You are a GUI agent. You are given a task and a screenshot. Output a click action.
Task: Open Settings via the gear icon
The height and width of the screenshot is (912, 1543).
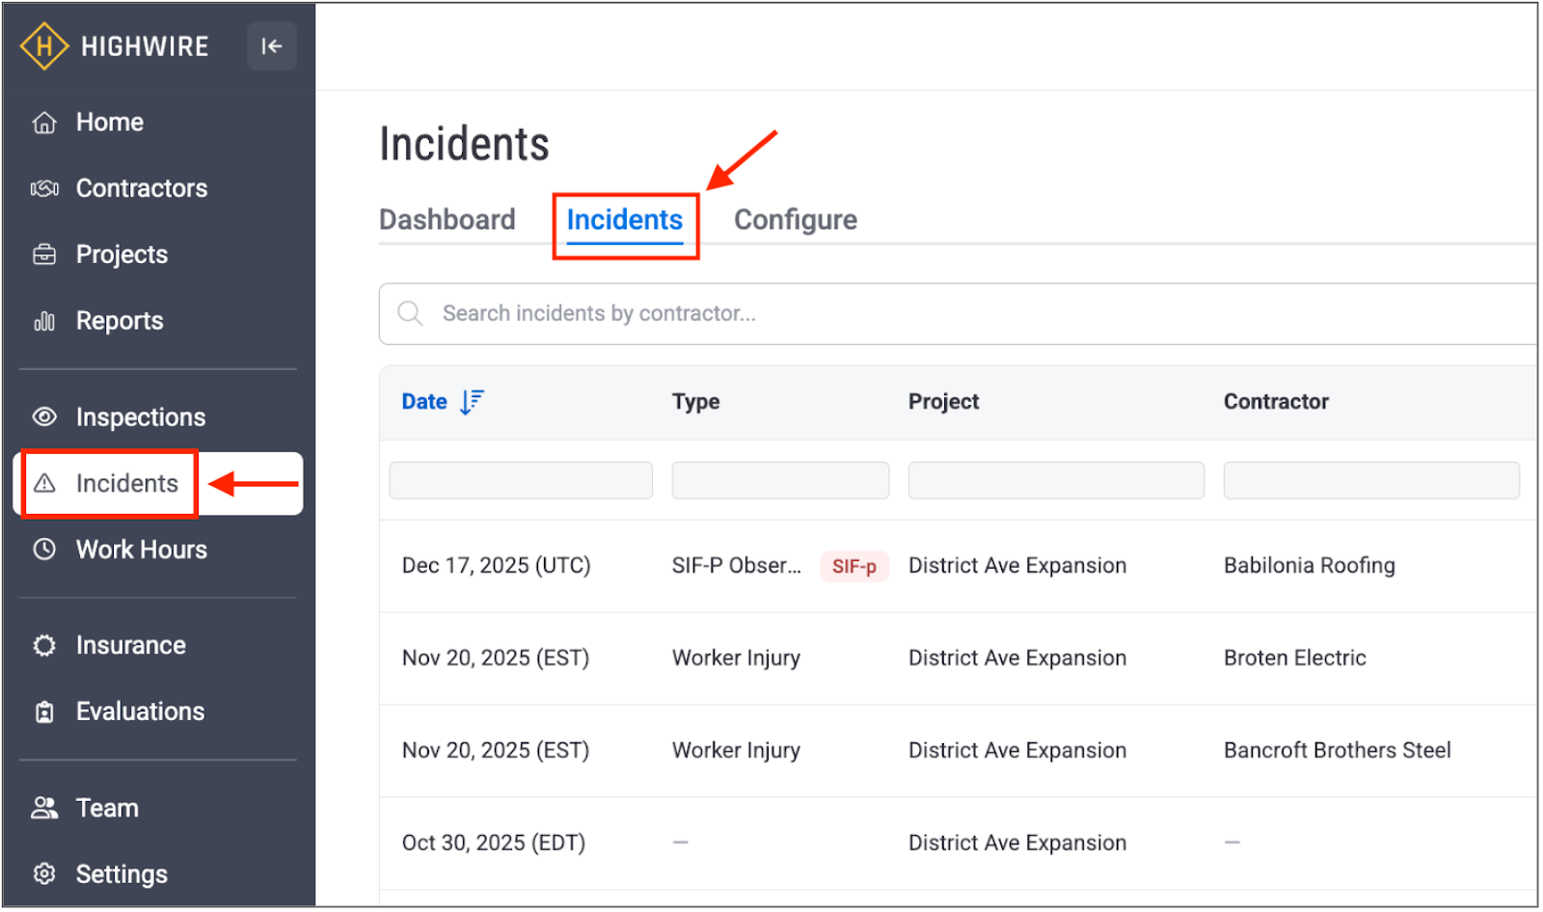44,874
